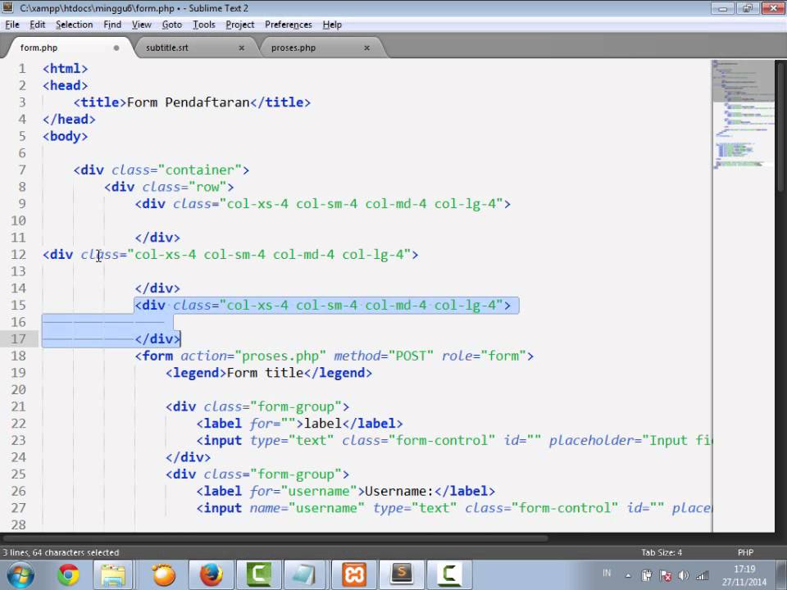Screen dimensions: 787x590
Task: Open the File menu
Action: (x=12, y=25)
